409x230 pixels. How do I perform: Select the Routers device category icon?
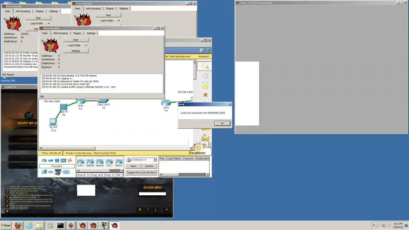pyautogui.click(x=44, y=160)
